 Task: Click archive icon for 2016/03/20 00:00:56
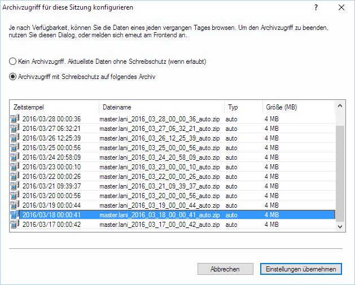click(15, 195)
